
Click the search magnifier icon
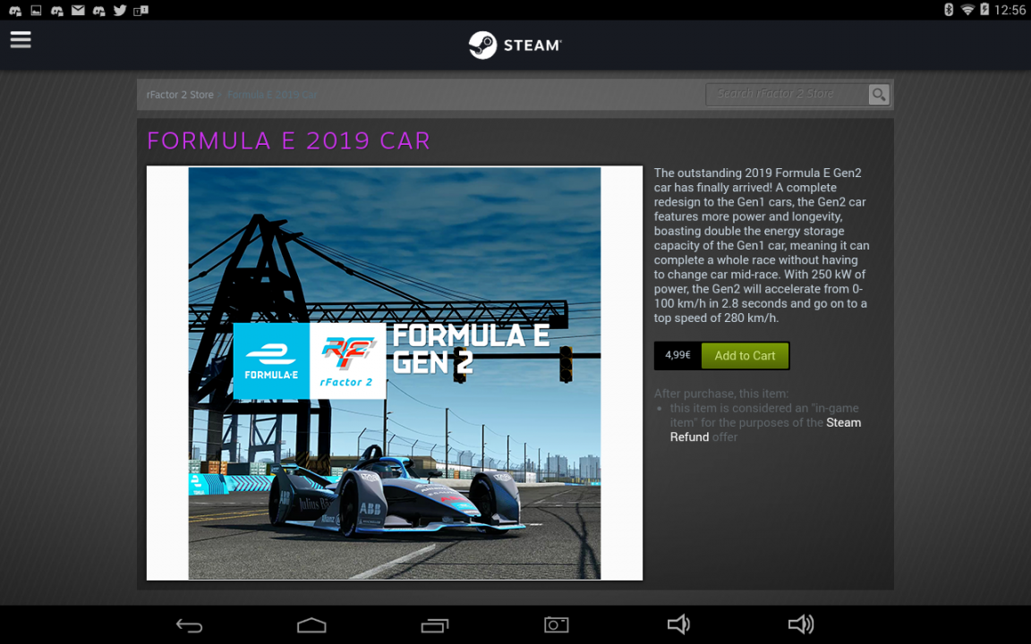tap(879, 95)
